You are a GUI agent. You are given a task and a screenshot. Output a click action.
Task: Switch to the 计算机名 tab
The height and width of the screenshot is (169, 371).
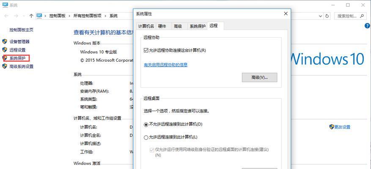pos(146,26)
